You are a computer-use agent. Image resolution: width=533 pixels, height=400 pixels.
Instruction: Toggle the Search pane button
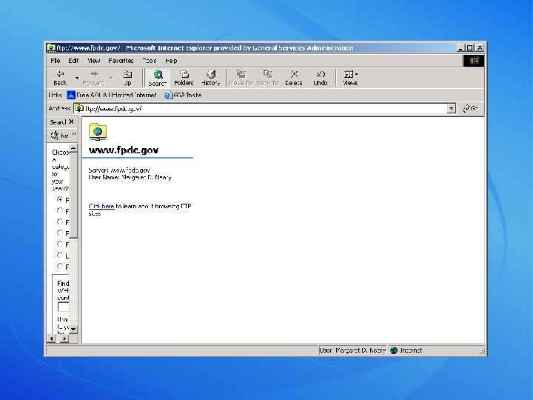pyautogui.click(x=157, y=78)
